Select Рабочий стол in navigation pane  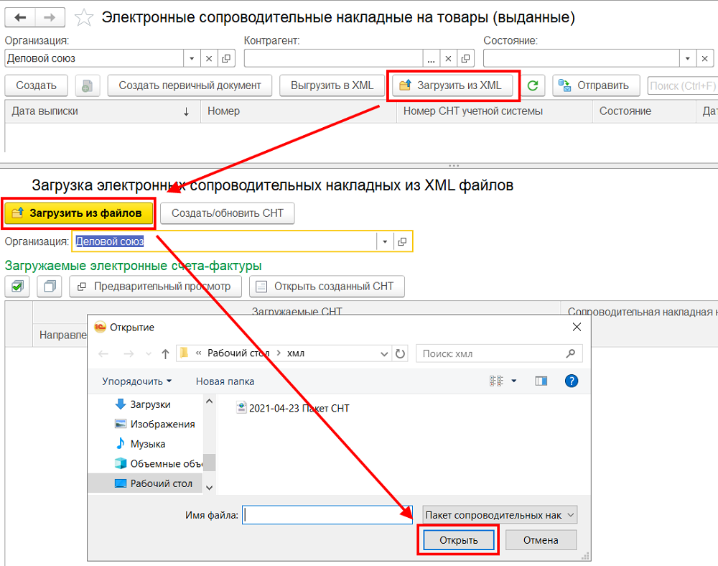click(x=161, y=483)
